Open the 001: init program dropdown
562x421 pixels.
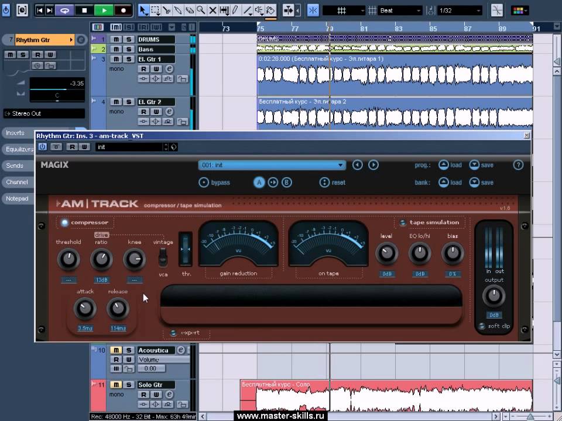click(x=272, y=165)
